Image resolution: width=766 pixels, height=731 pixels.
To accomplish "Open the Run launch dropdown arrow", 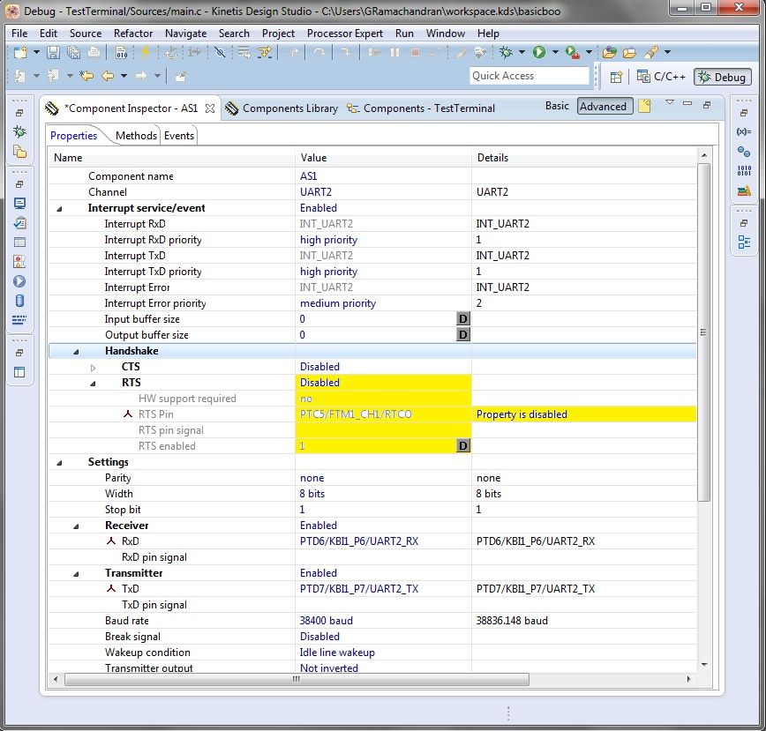I will 555,52.
